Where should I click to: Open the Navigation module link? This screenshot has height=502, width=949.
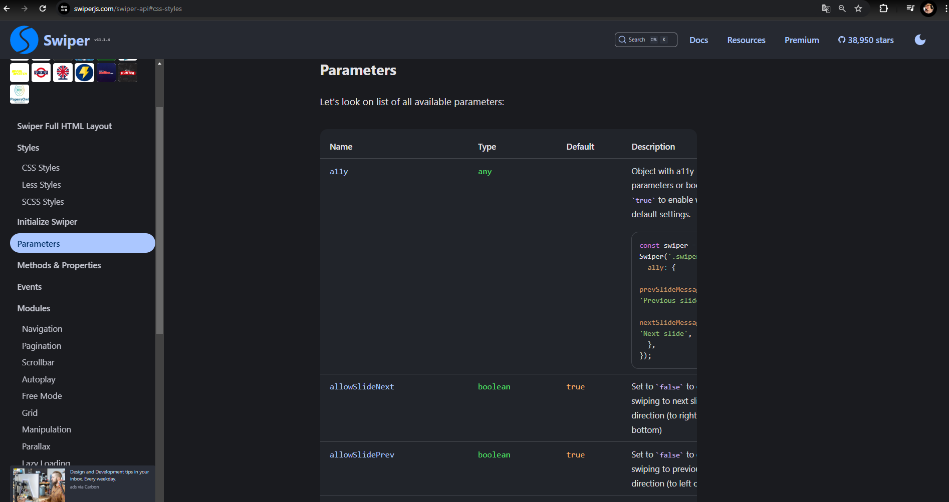tap(42, 329)
